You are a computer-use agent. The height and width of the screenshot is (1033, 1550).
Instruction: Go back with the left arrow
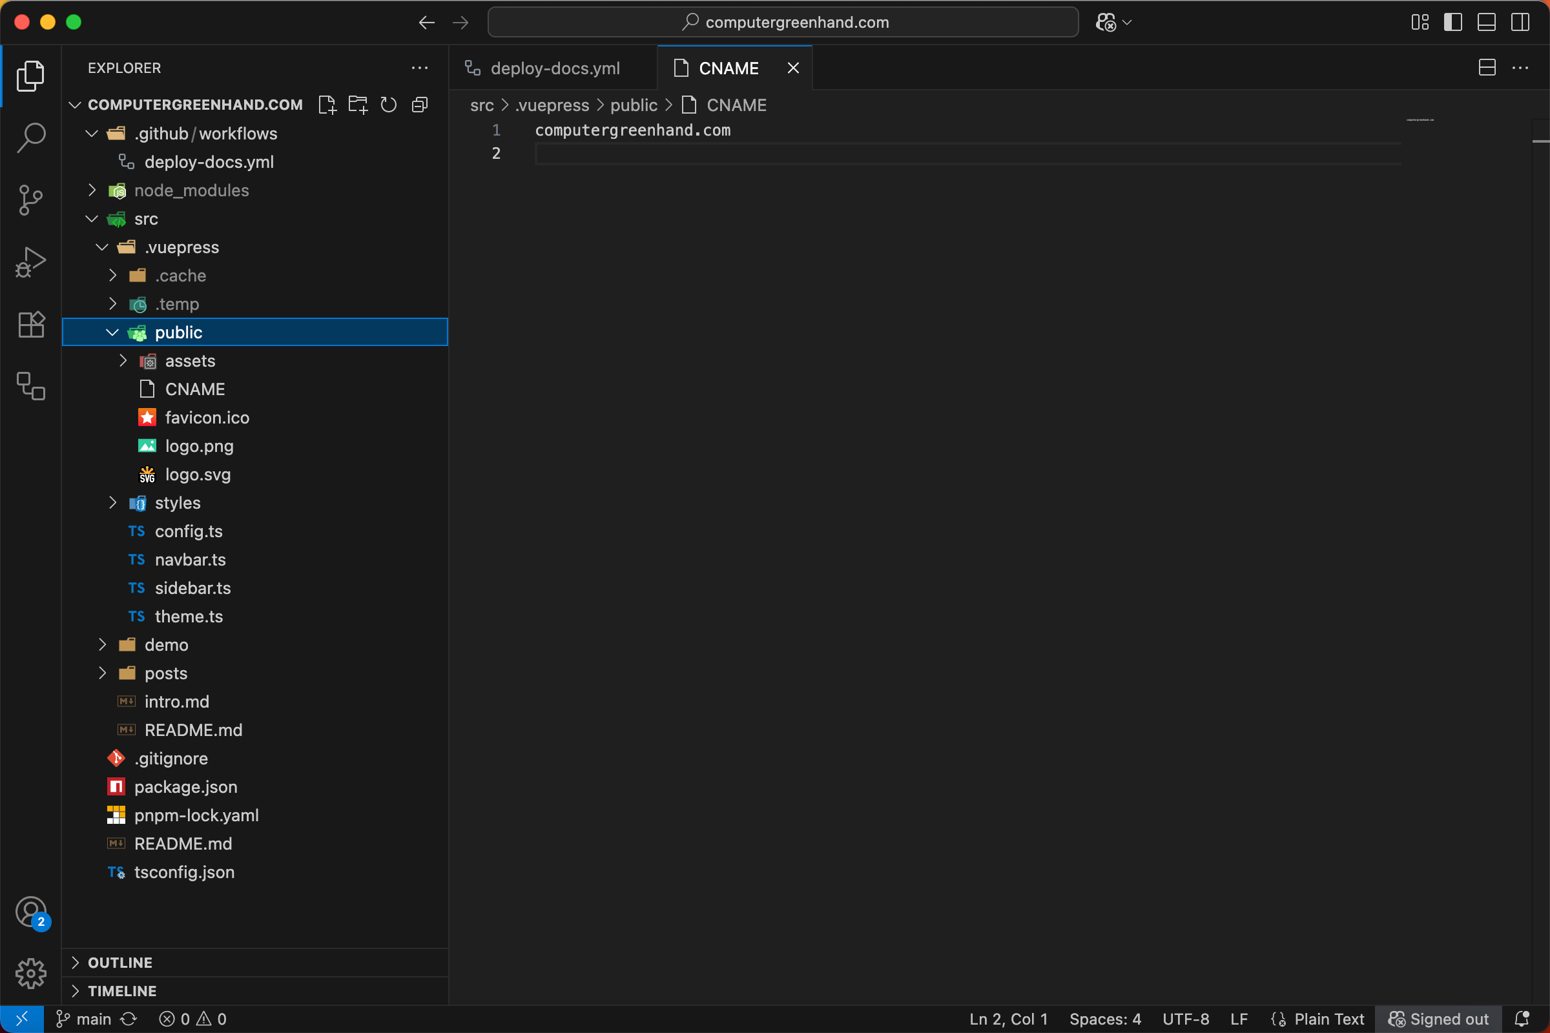(426, 23)
